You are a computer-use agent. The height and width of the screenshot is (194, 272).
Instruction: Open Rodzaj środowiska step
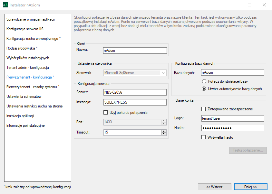[x=22, y=48]
